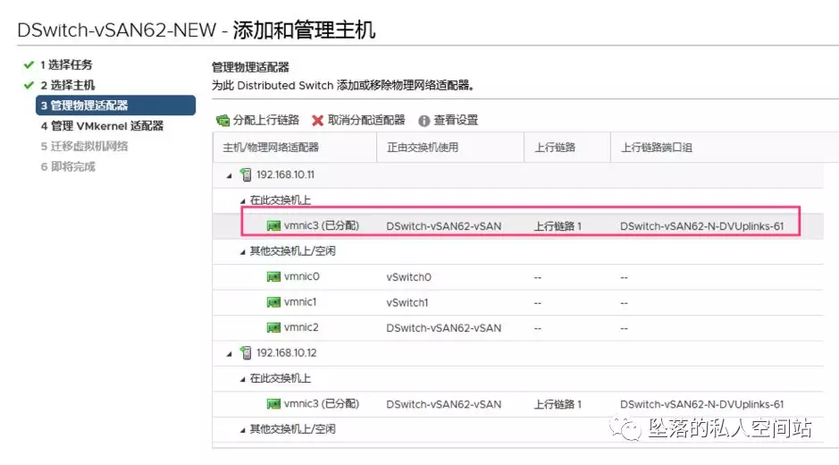Click DSwitch-vSAN62-vSAN cell in vmnic2 row
The image size is (839, 465).
[x=443, y=328]
